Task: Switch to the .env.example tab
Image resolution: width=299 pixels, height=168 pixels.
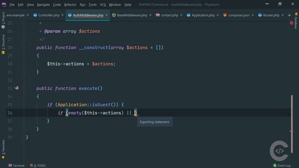Action: tap(15, 15)
